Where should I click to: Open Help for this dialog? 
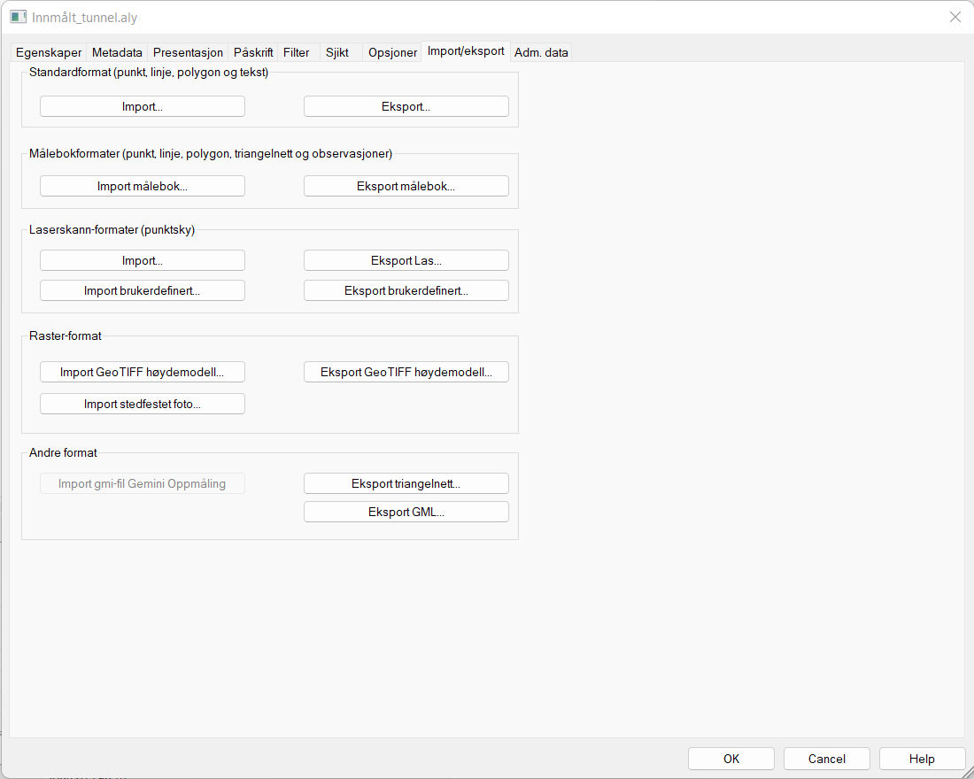pos(922,759)
